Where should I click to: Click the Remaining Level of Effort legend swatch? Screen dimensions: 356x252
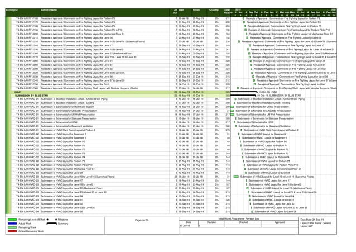[12, 220]
